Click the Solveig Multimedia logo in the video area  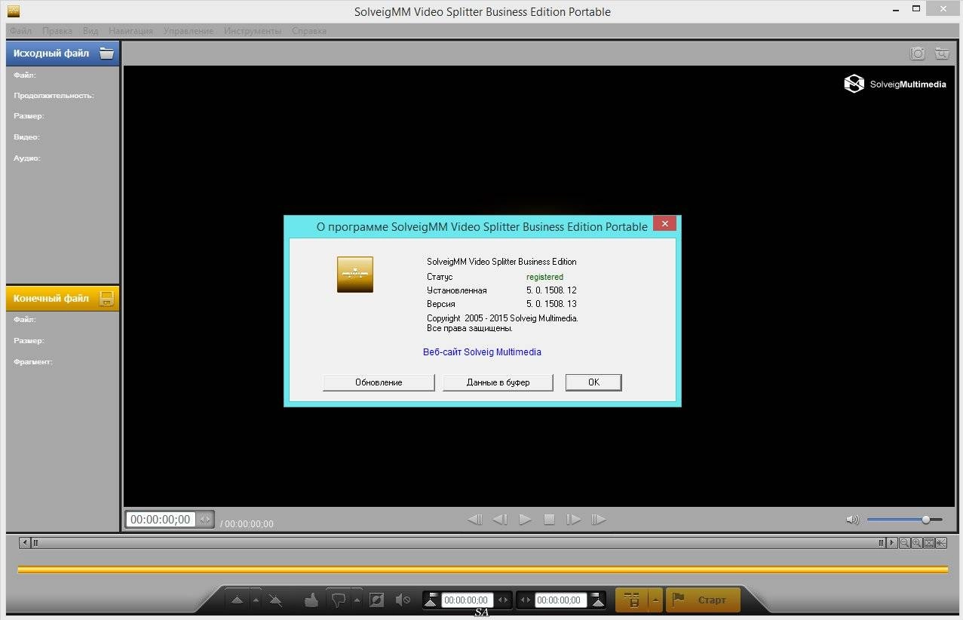click(895, 84)
